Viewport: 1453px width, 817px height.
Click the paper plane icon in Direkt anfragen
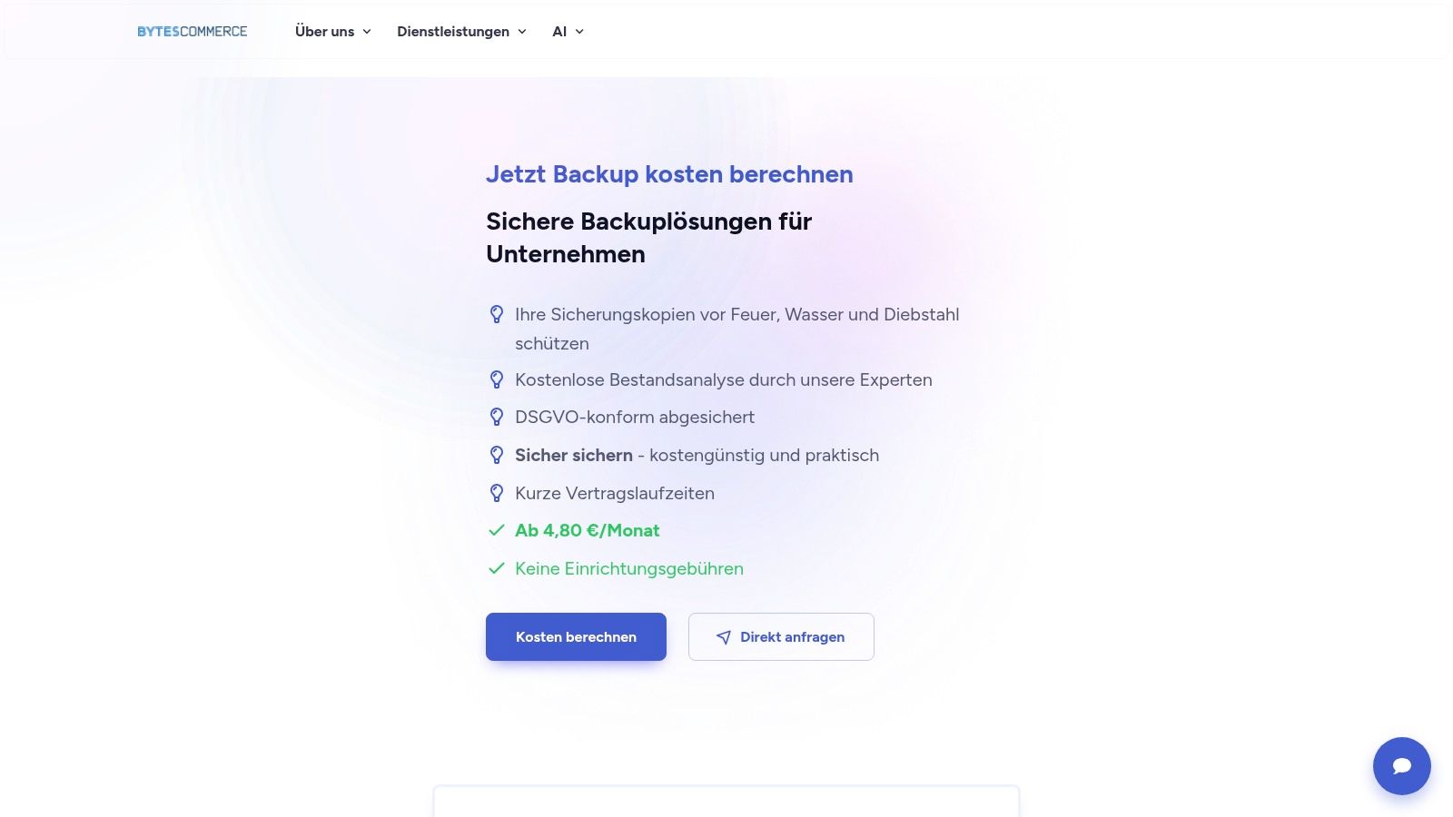(x=724, y=637)
